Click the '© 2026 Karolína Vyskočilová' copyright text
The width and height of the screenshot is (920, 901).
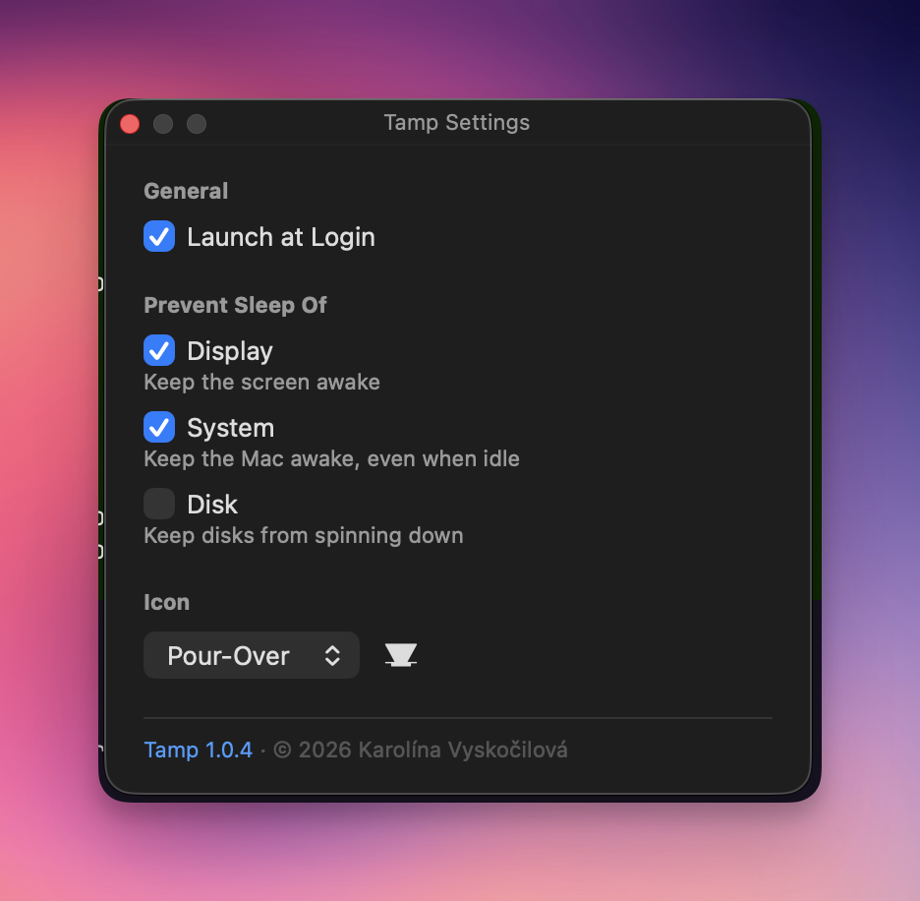[x=421, y=751]
